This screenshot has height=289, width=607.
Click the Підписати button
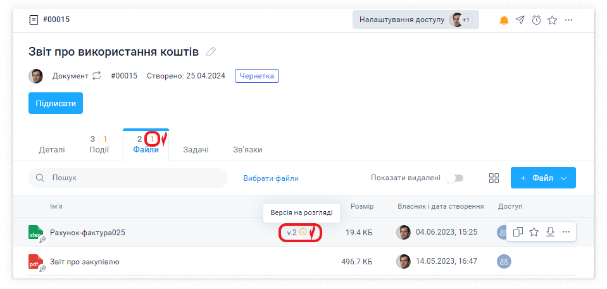click(56, 103)
